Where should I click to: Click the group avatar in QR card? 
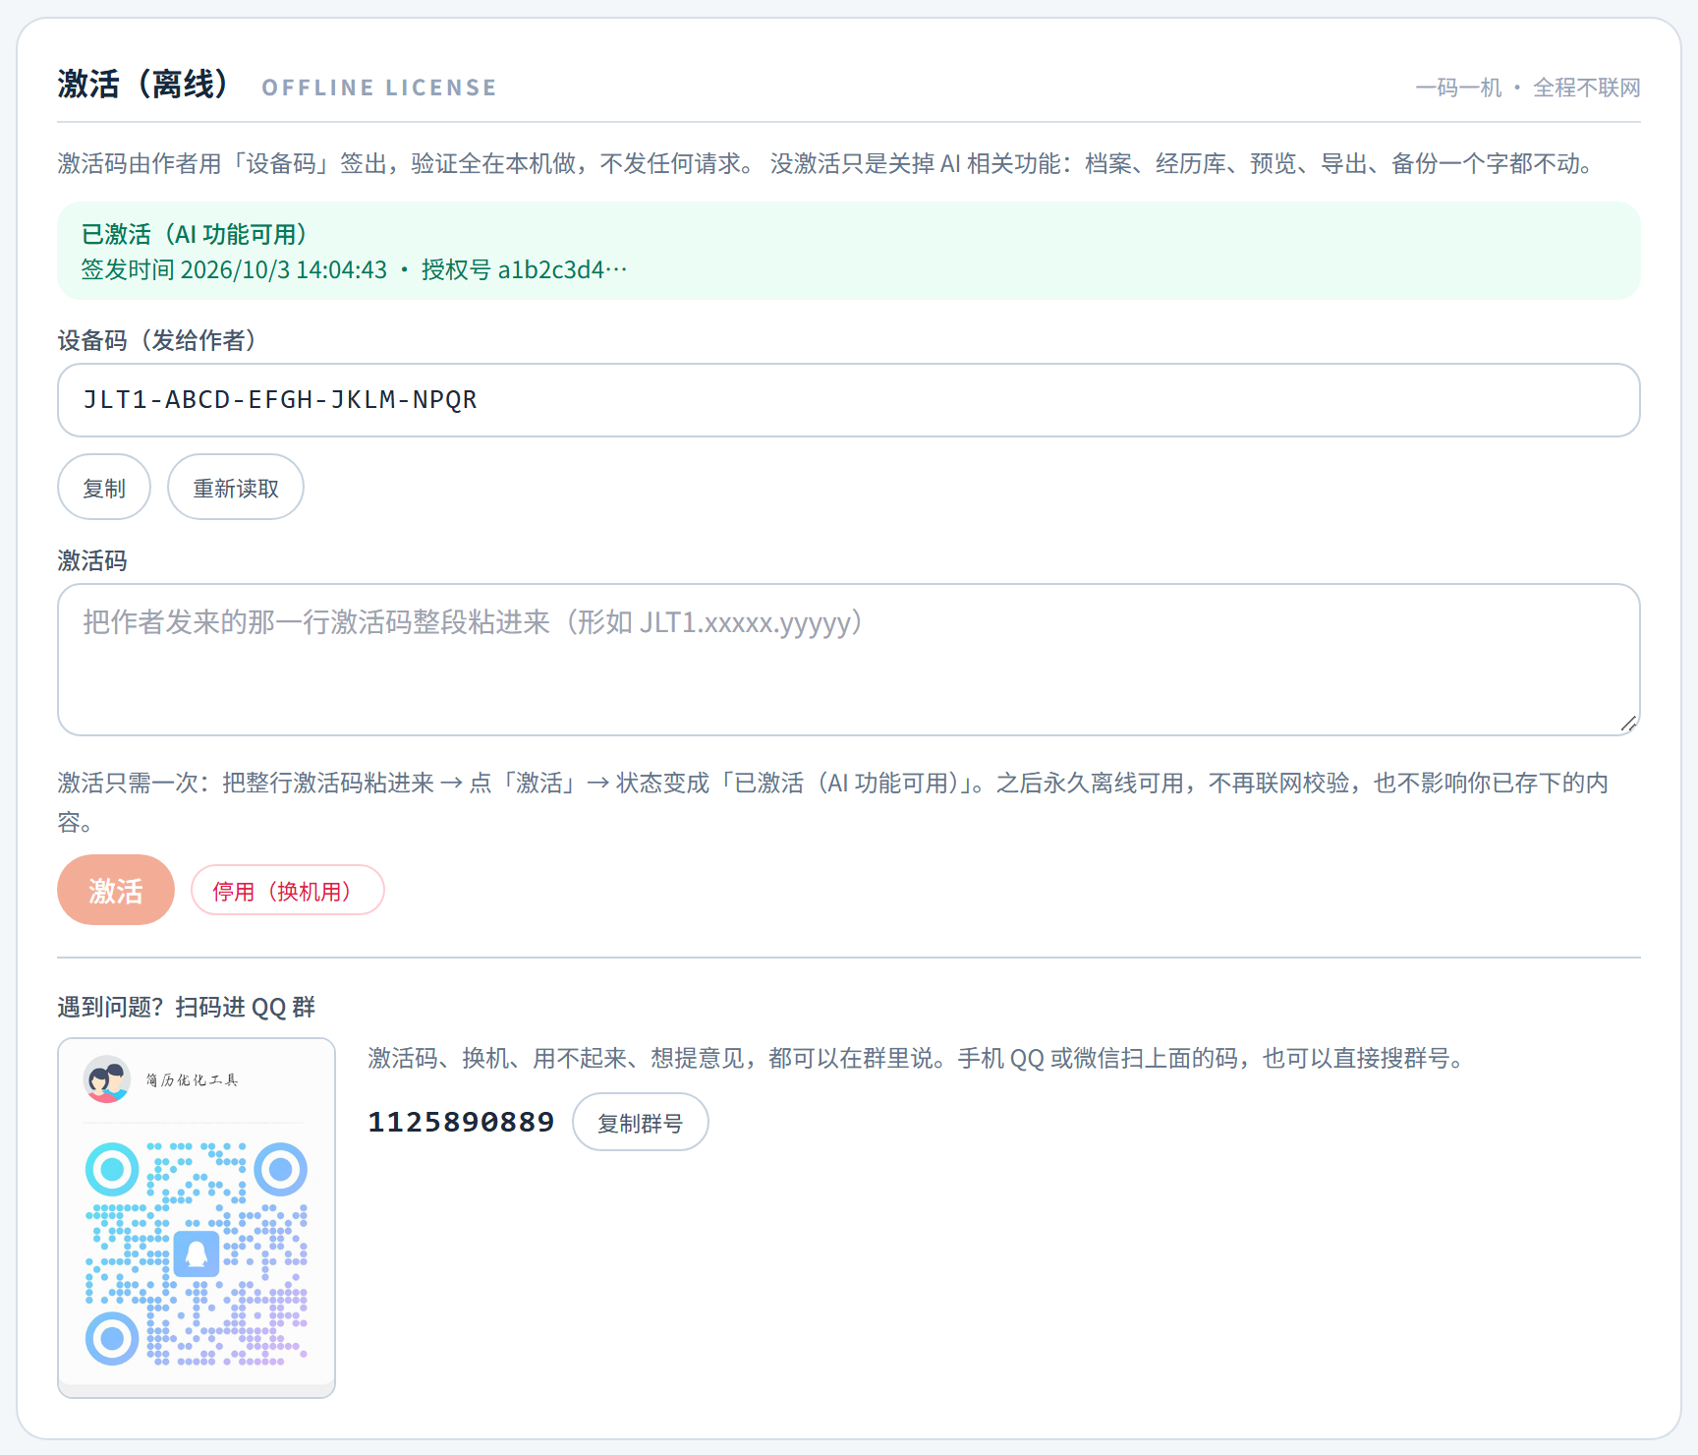pyautogui.click(x=107, y=1079)
